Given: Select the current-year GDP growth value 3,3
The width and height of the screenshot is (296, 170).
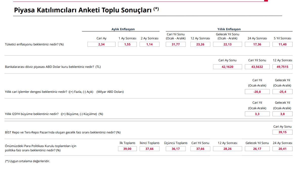Looking at the screenshot, I should point(257,114).
